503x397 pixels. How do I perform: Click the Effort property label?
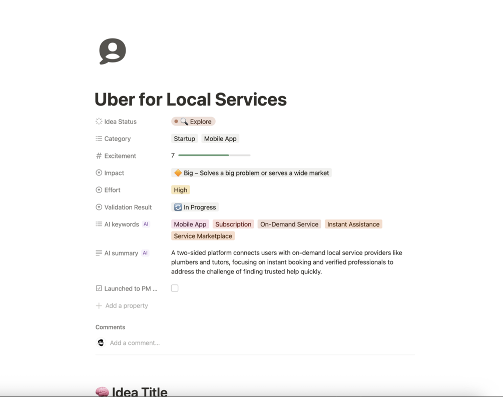click(112, 190)
